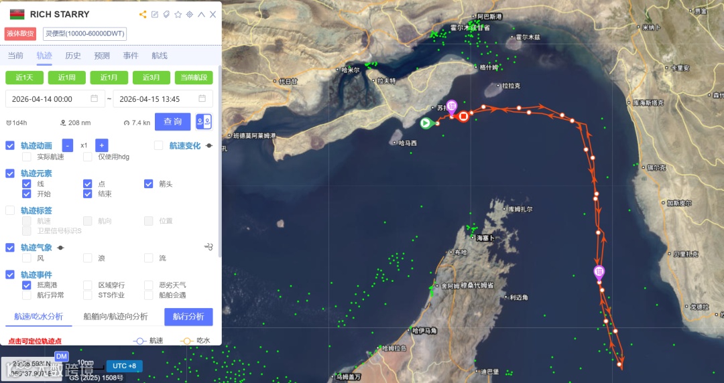Select the 近1周 quick range button

coord(66,78)
